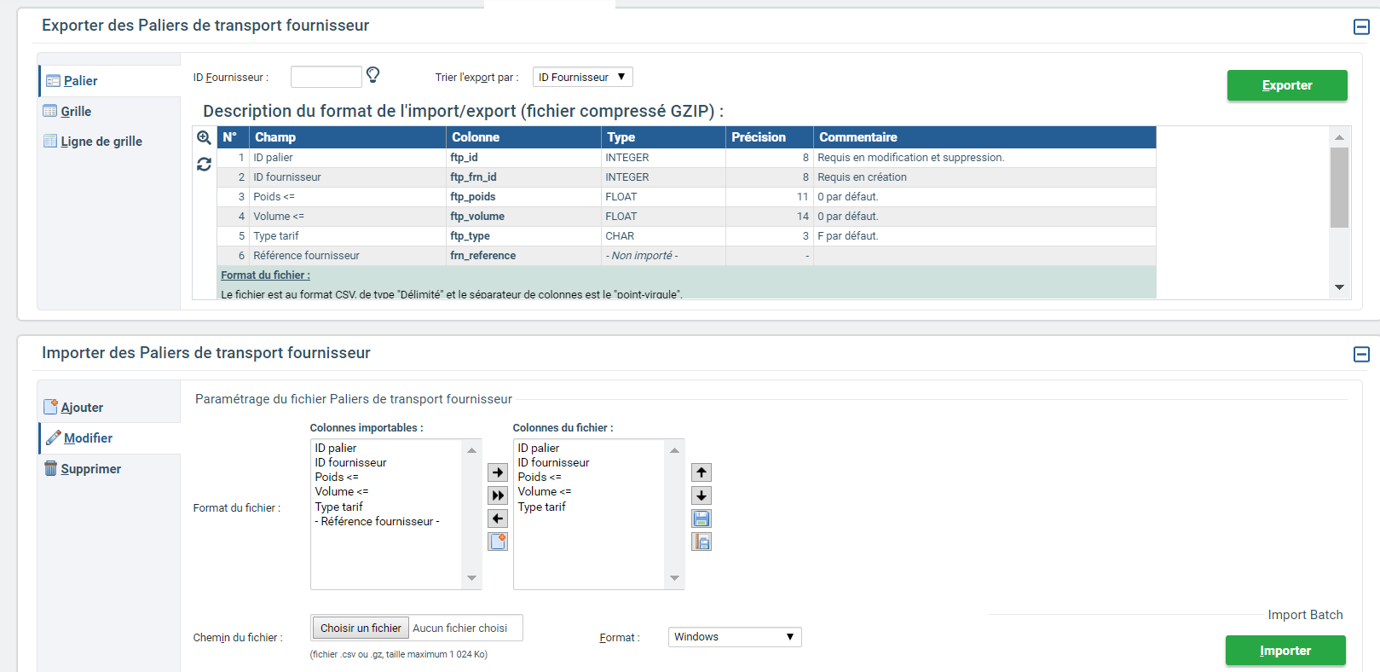1380x672 pixels.
Task: Open the Format dropdown showing Windows
Action: tap(734, 637)
